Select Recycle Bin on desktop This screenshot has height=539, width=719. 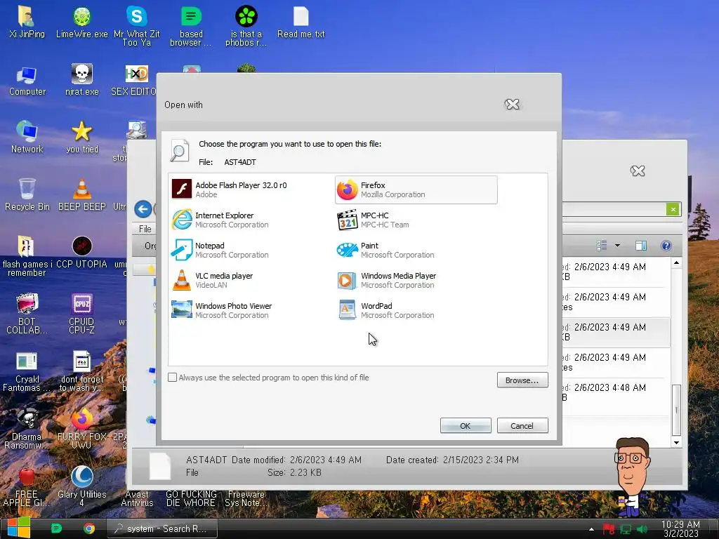coord(27,195)
